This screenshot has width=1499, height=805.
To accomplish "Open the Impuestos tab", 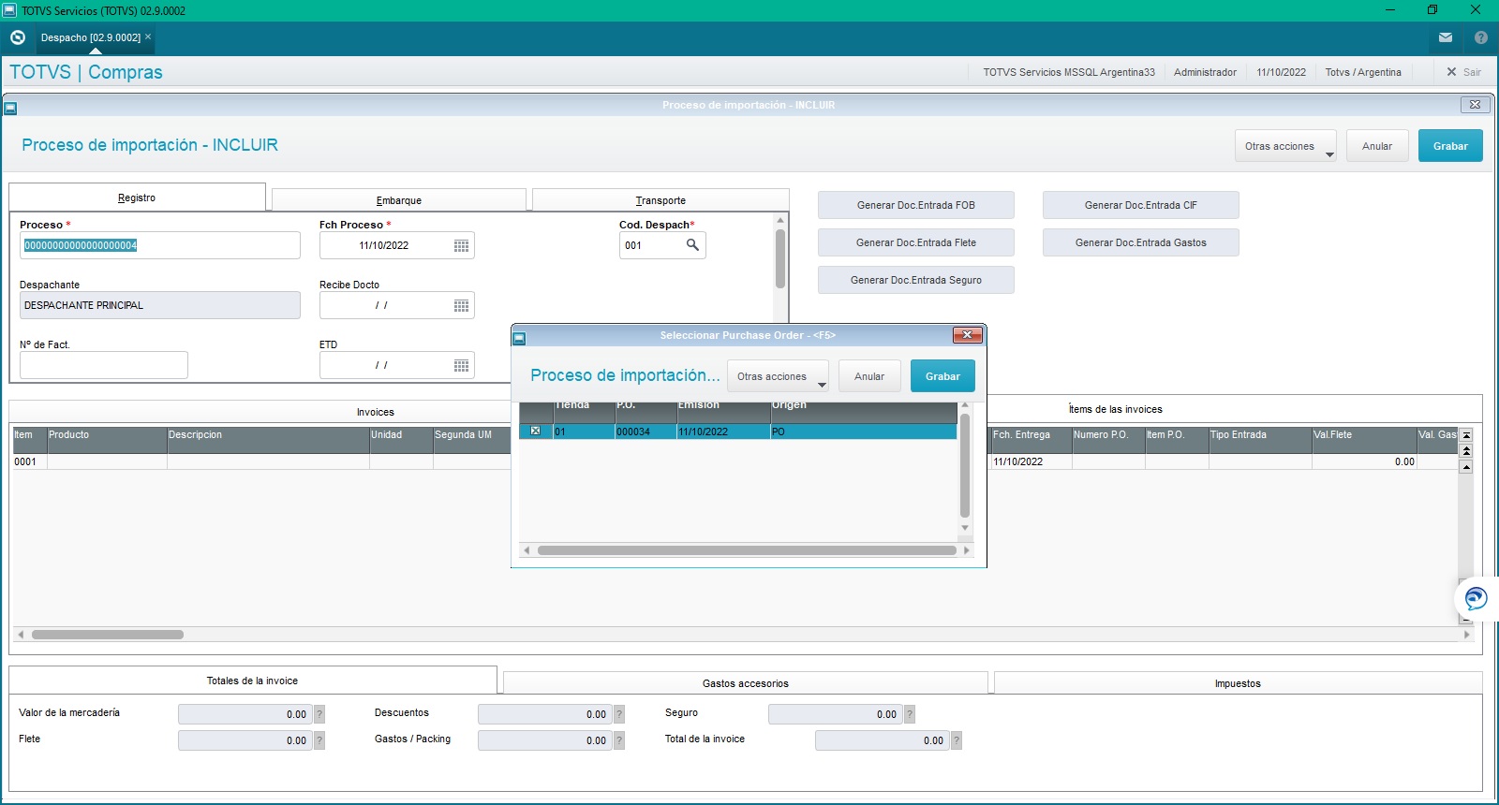I will pyautogui.click(x=1238, y=683).
